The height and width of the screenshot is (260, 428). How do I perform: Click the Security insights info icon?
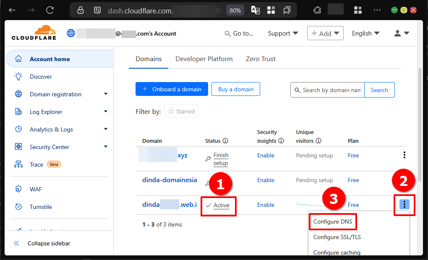pyautogui.click(x=281, y=141)
